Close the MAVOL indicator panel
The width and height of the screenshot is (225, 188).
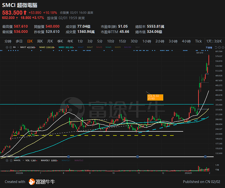point(11,161)
